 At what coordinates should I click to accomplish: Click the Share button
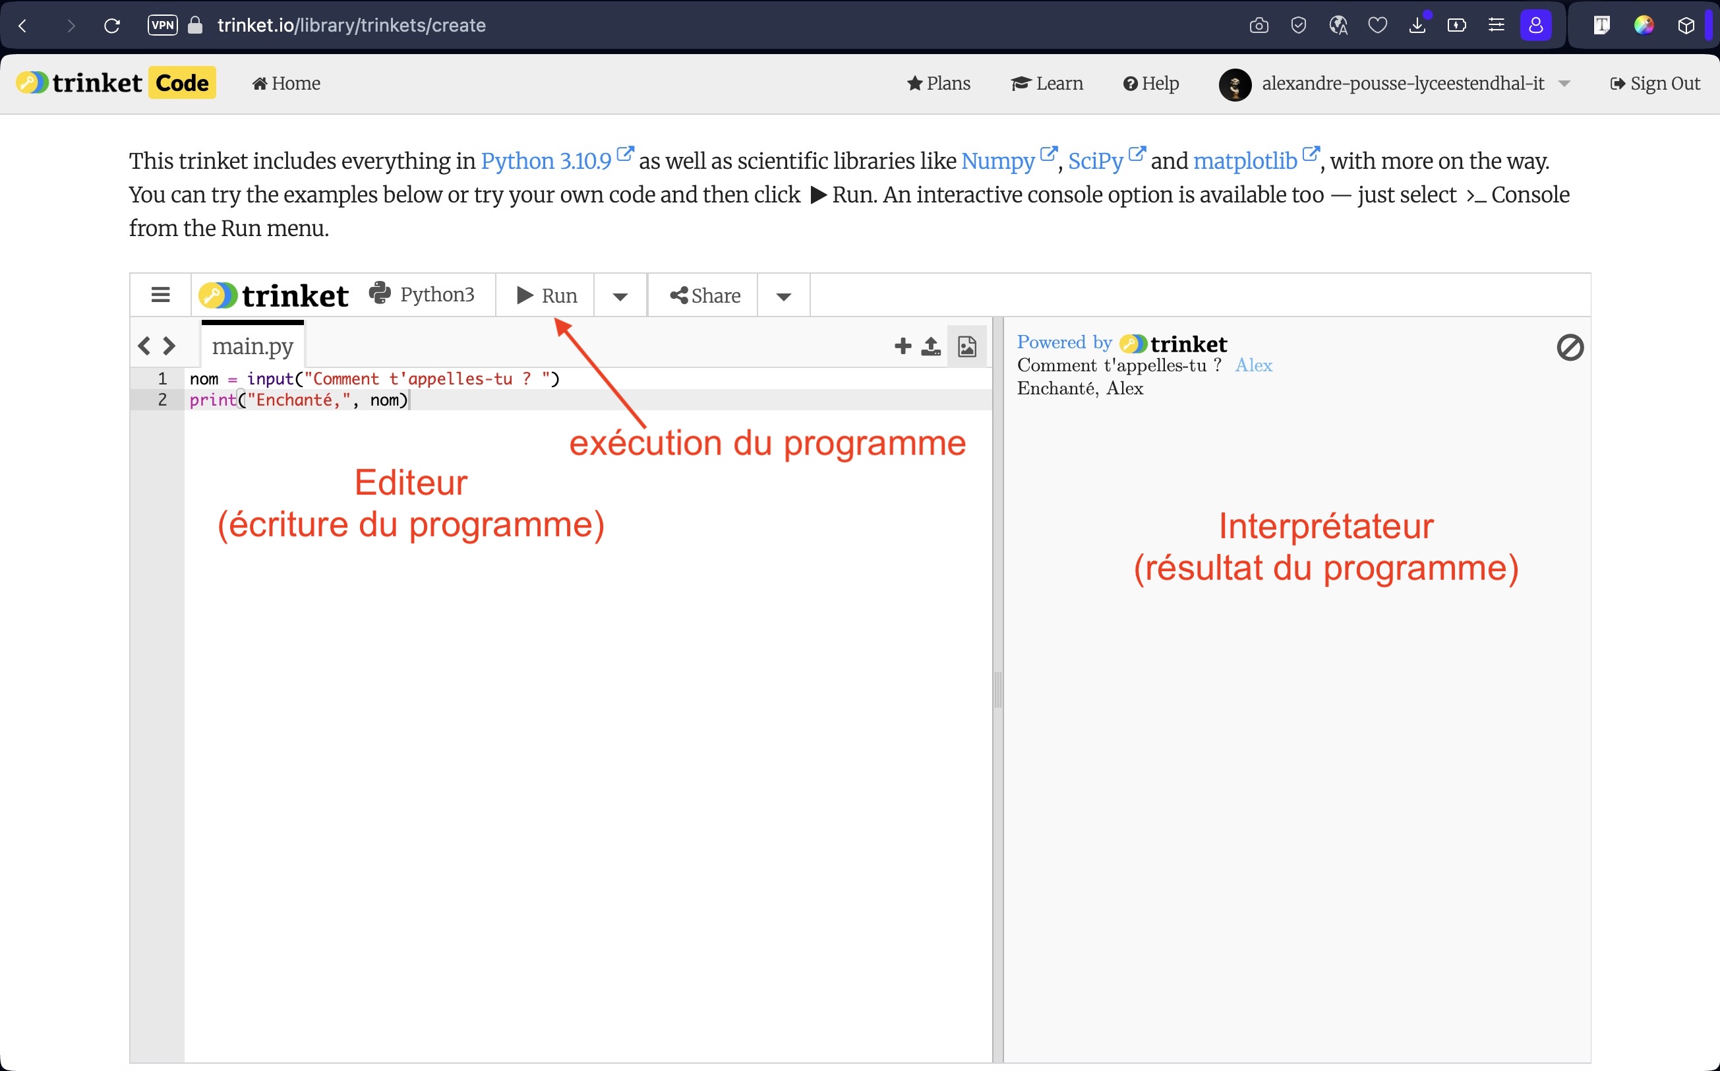tap(704, 295)
